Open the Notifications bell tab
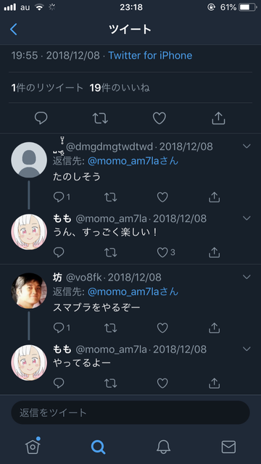Viewport: 261px width, 464px height. (163, 447)
